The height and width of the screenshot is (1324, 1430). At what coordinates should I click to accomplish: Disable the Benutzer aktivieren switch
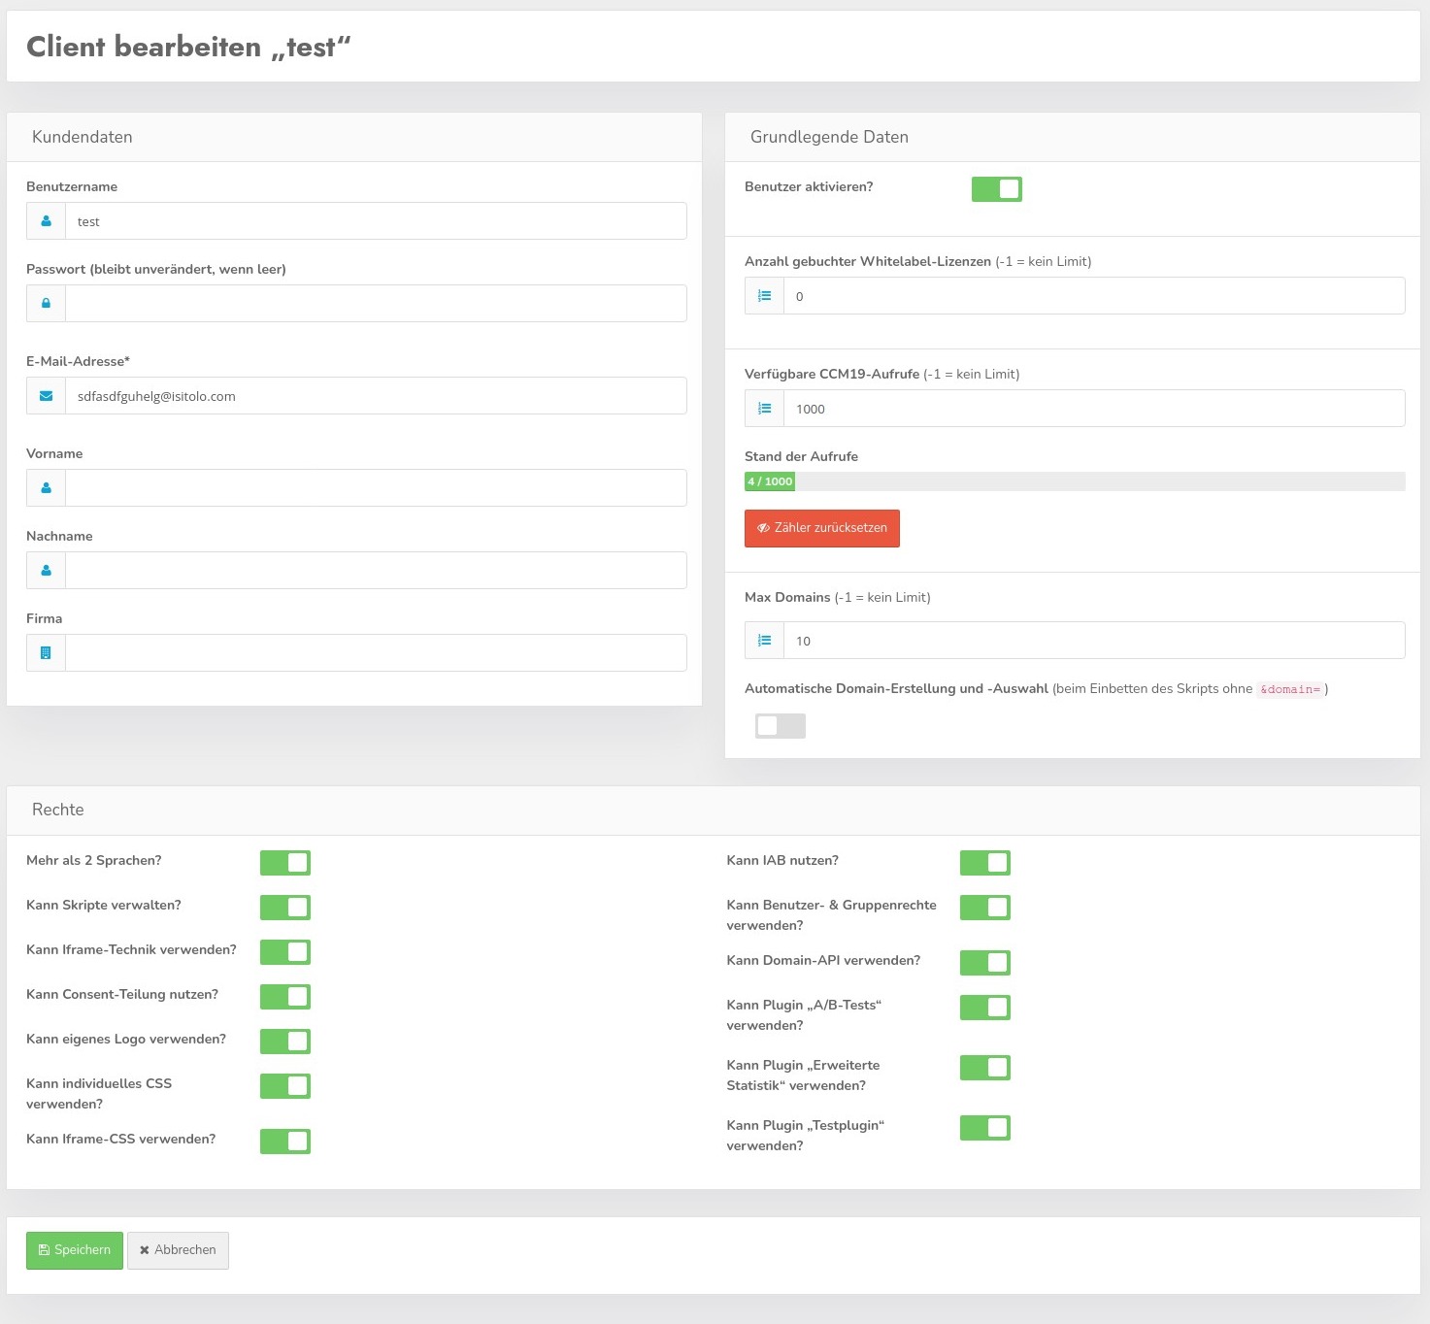pyautogui.click(x=996, y=189)
